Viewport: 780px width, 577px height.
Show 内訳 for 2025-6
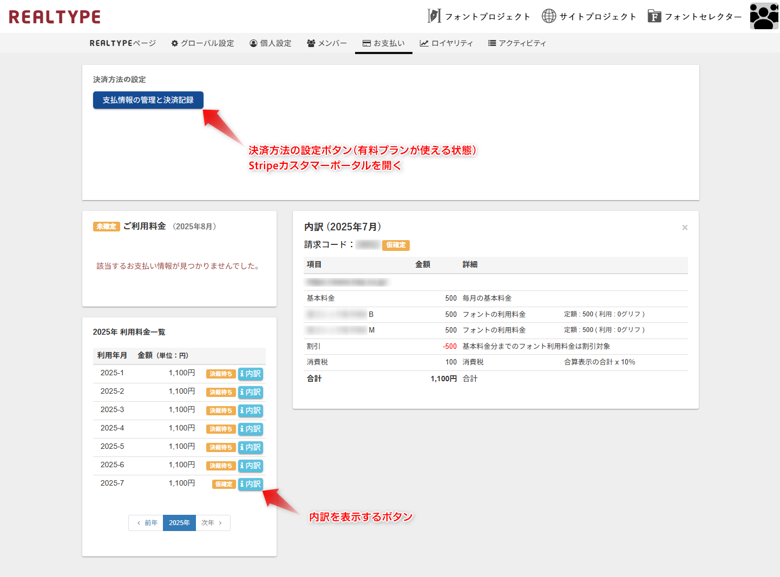pyautogui.click(x=251, y=466)
